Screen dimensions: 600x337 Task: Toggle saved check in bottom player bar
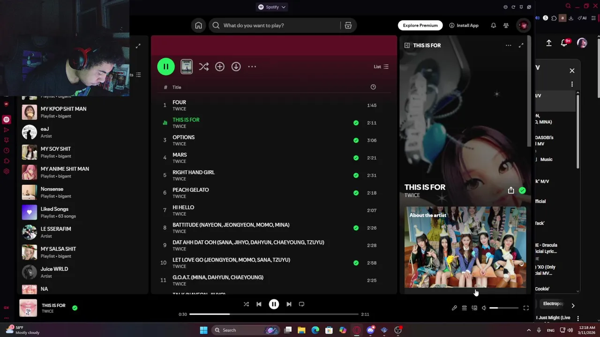coord(75,308)
